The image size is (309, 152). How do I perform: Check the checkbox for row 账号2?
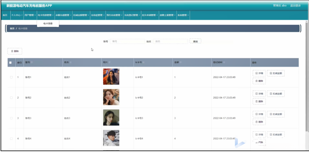pyautogui.click(x=11, y=98)
